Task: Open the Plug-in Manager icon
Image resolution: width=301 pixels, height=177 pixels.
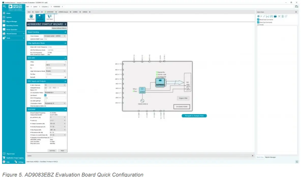Action: [x=4, y=21]
